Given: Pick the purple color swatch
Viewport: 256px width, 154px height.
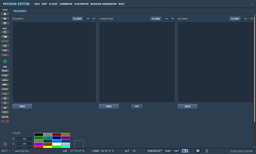Looking at the screenshot, I should pyautogui.click(x=66, y=138).
